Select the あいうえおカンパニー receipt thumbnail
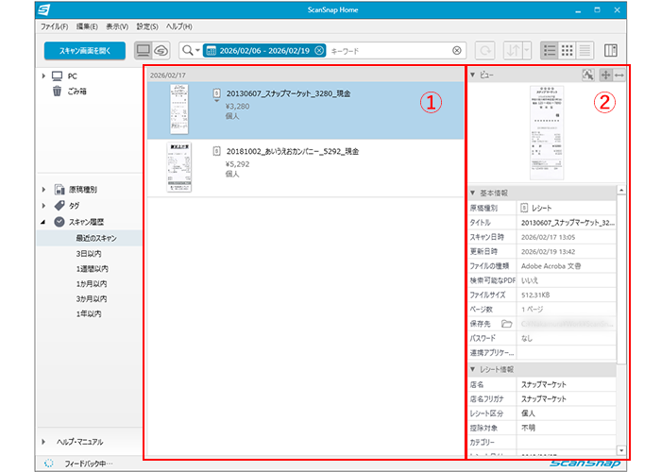This screenshot has width=661, height=472. point(178,168)
